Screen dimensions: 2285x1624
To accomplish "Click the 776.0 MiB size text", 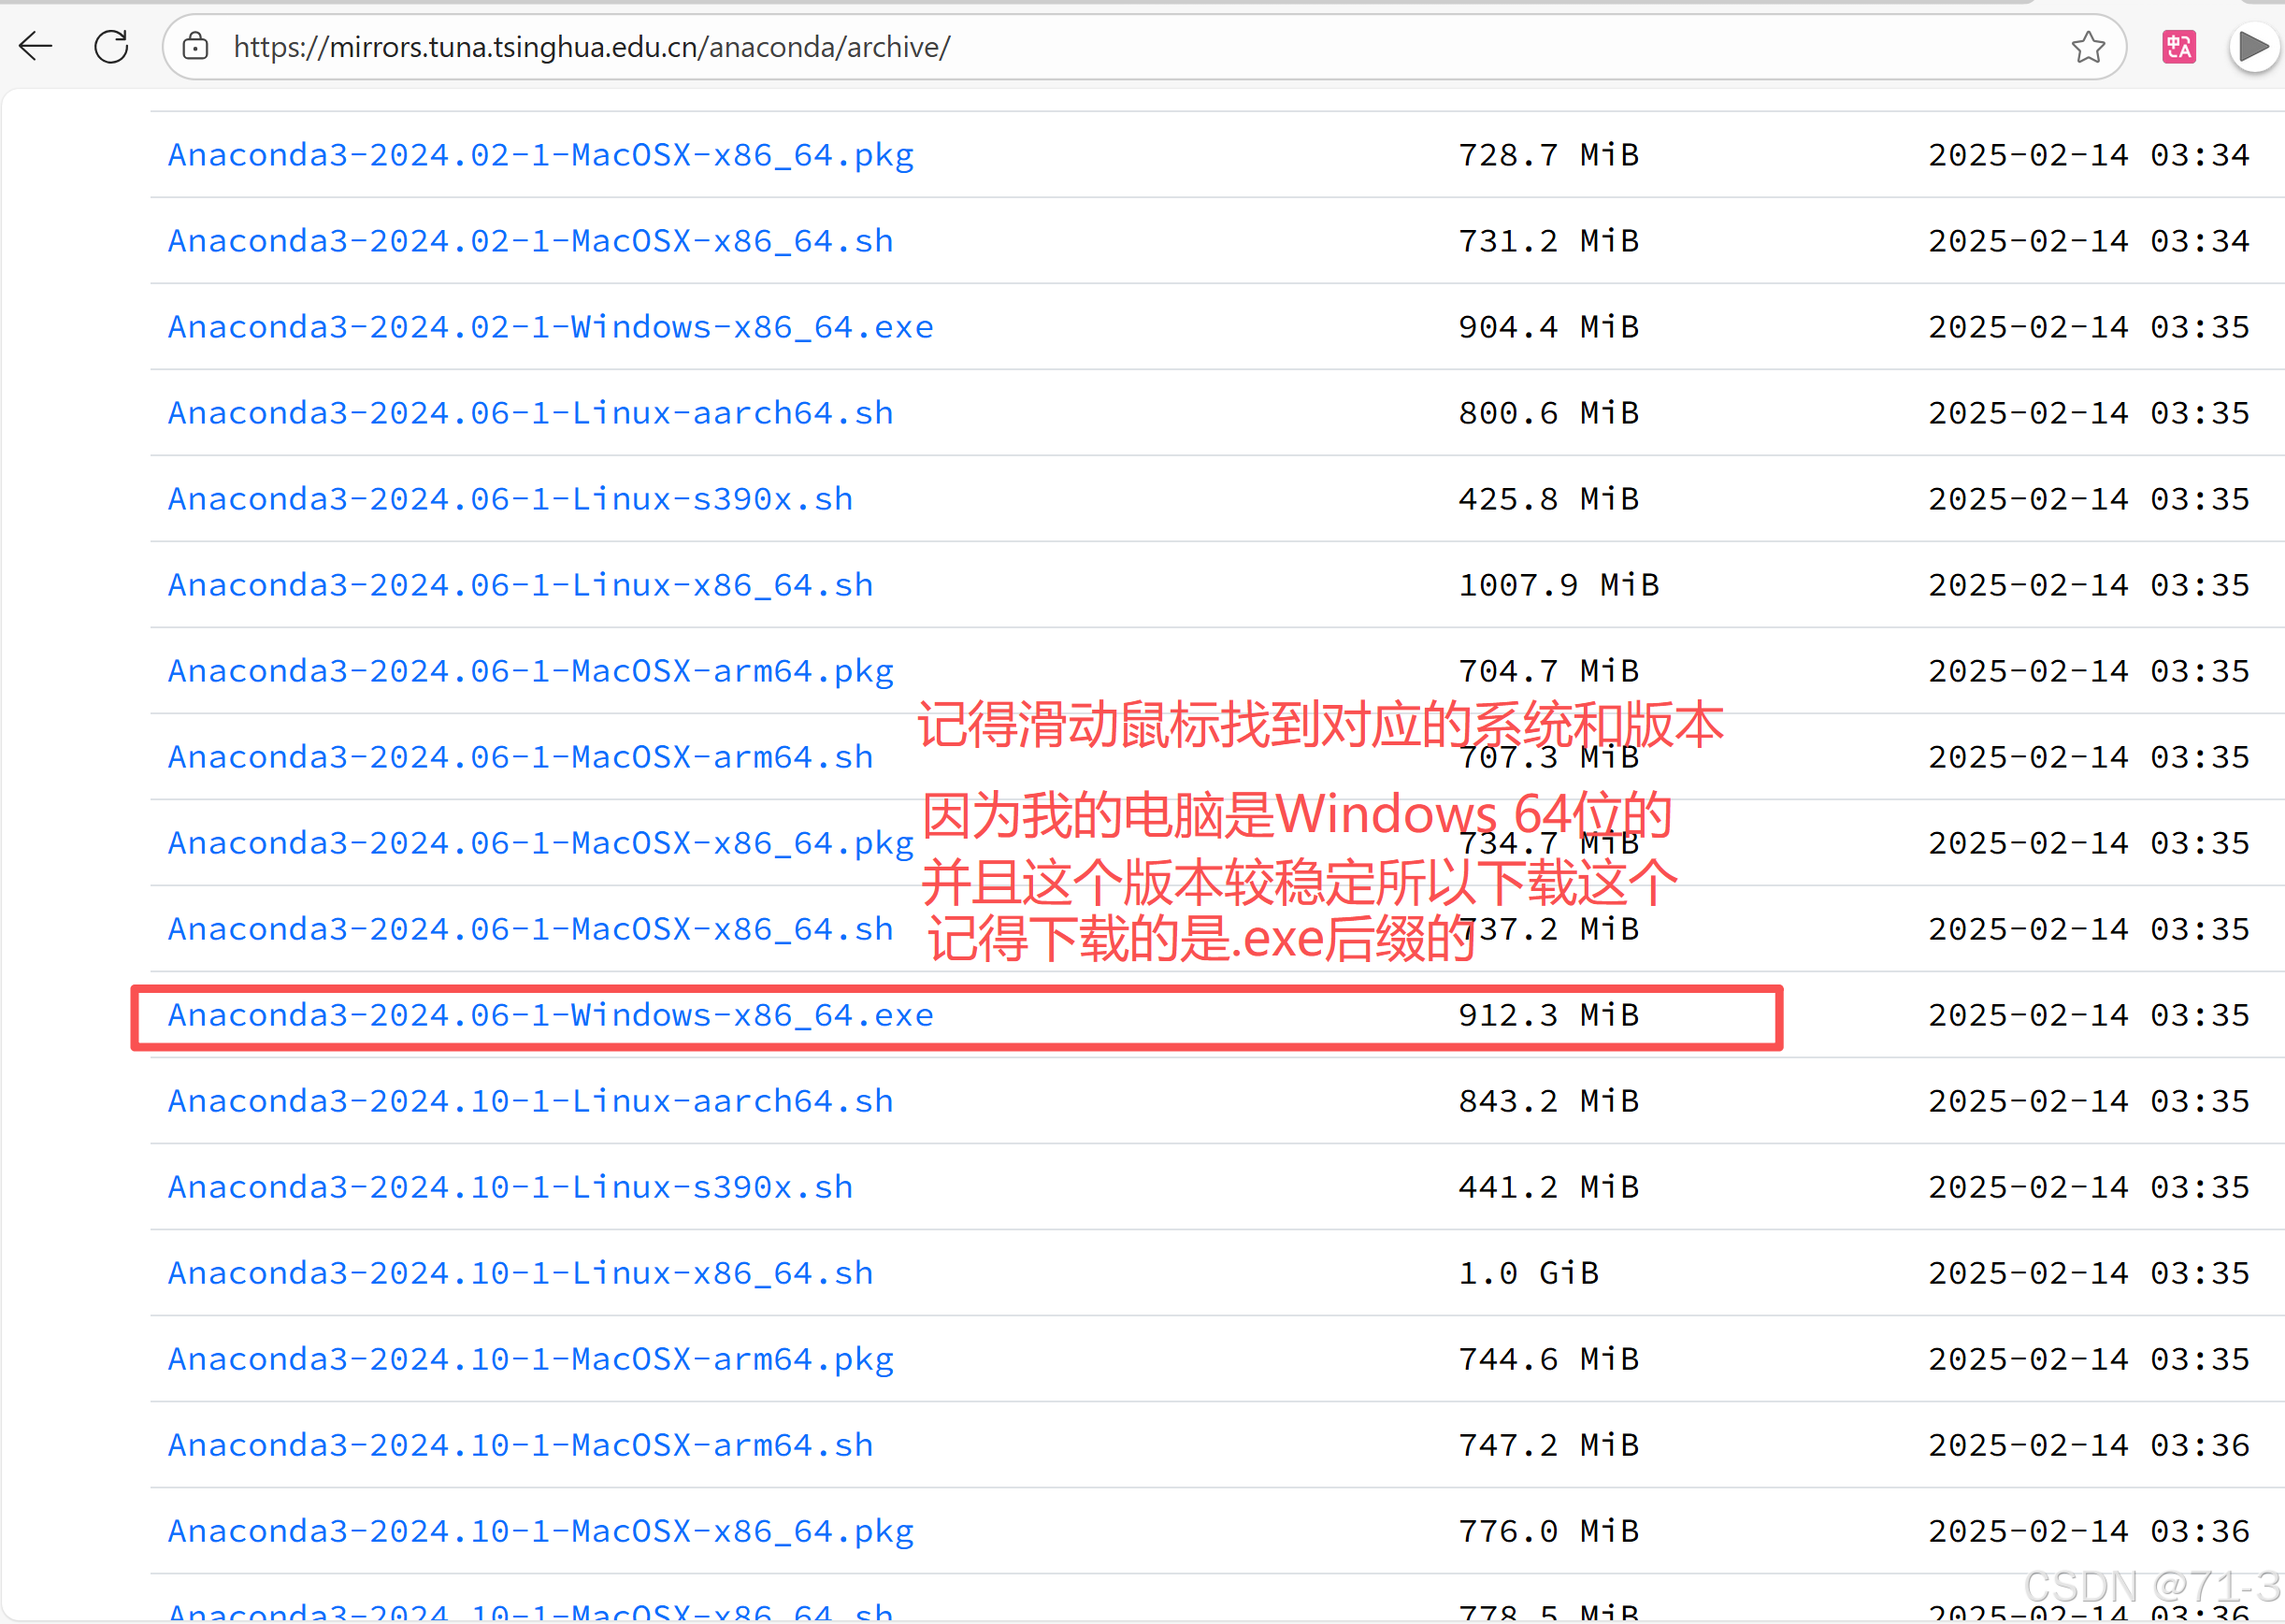I will 1549,1531.
